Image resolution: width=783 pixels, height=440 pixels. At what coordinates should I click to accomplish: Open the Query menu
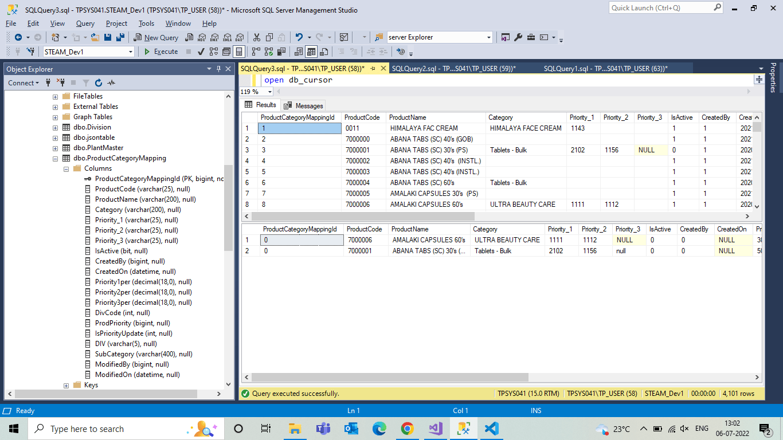(85, 23)
